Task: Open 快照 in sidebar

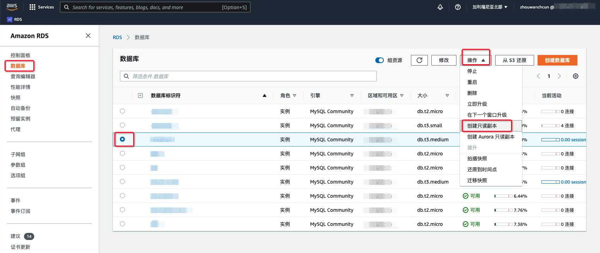Action: point(16,98)
